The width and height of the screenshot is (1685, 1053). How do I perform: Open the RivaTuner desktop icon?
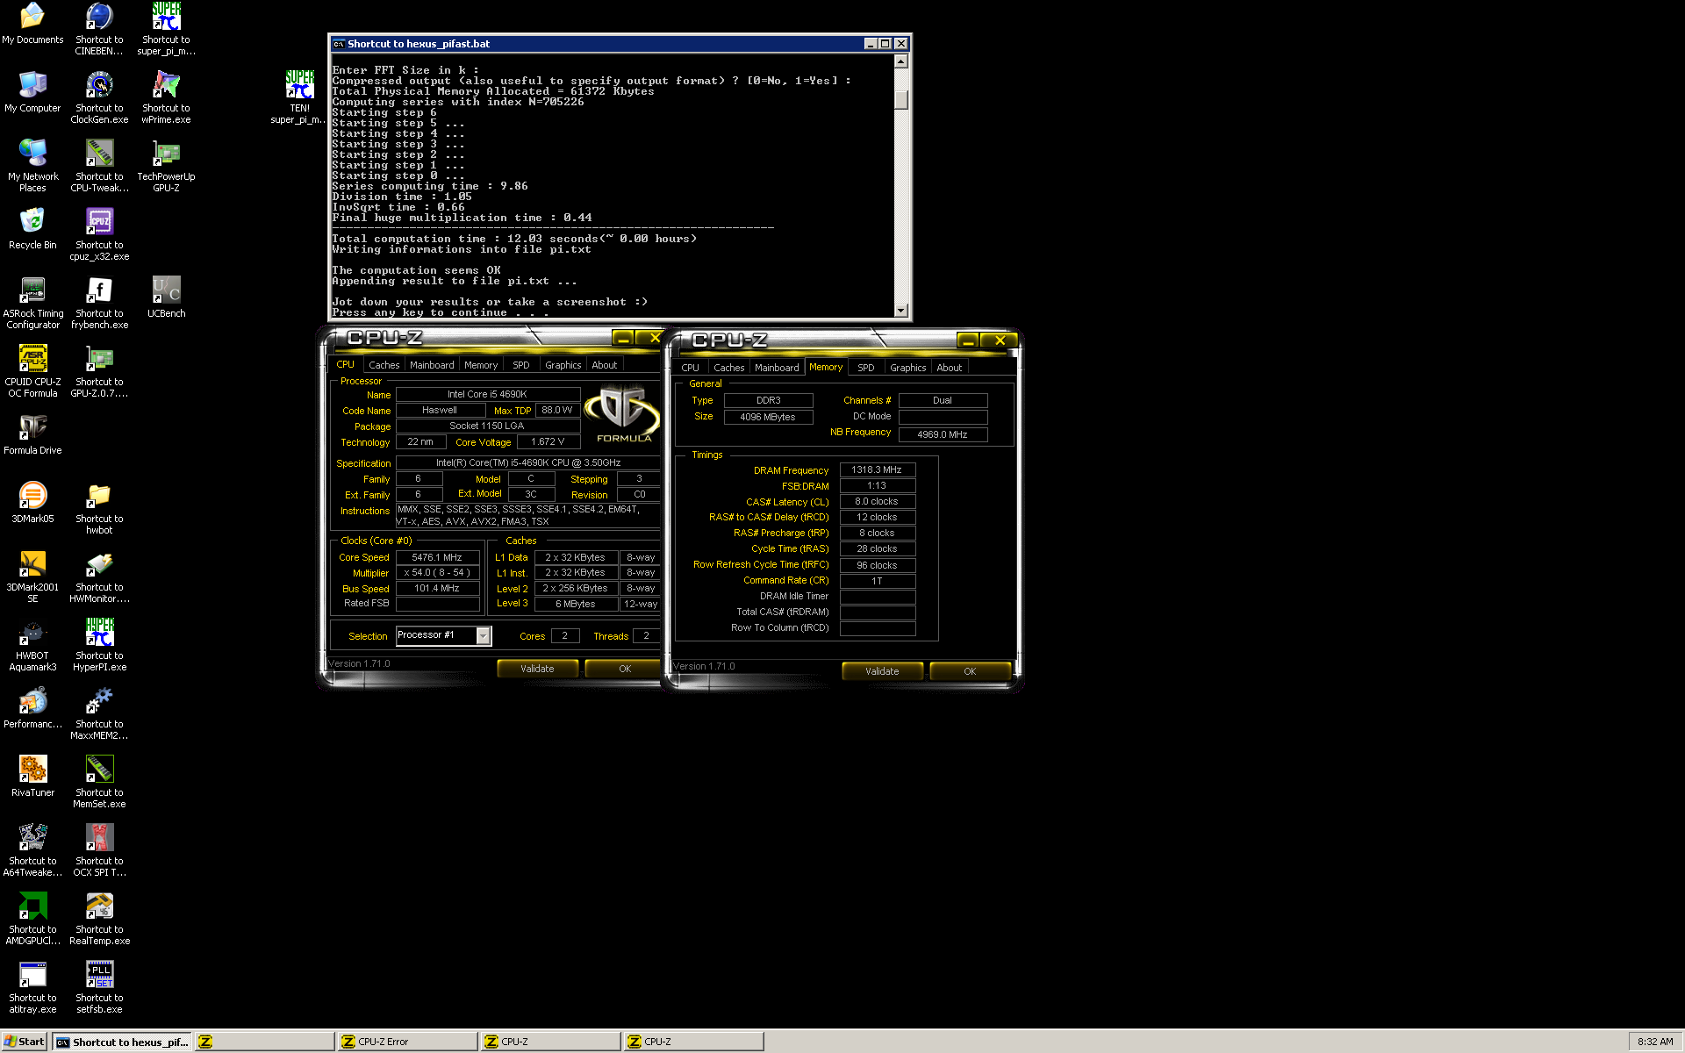tap(32, 777)
